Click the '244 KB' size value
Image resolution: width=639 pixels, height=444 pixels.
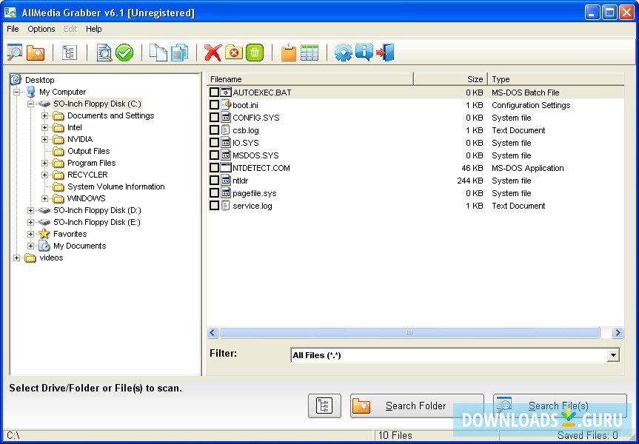(x=469, y=181)
